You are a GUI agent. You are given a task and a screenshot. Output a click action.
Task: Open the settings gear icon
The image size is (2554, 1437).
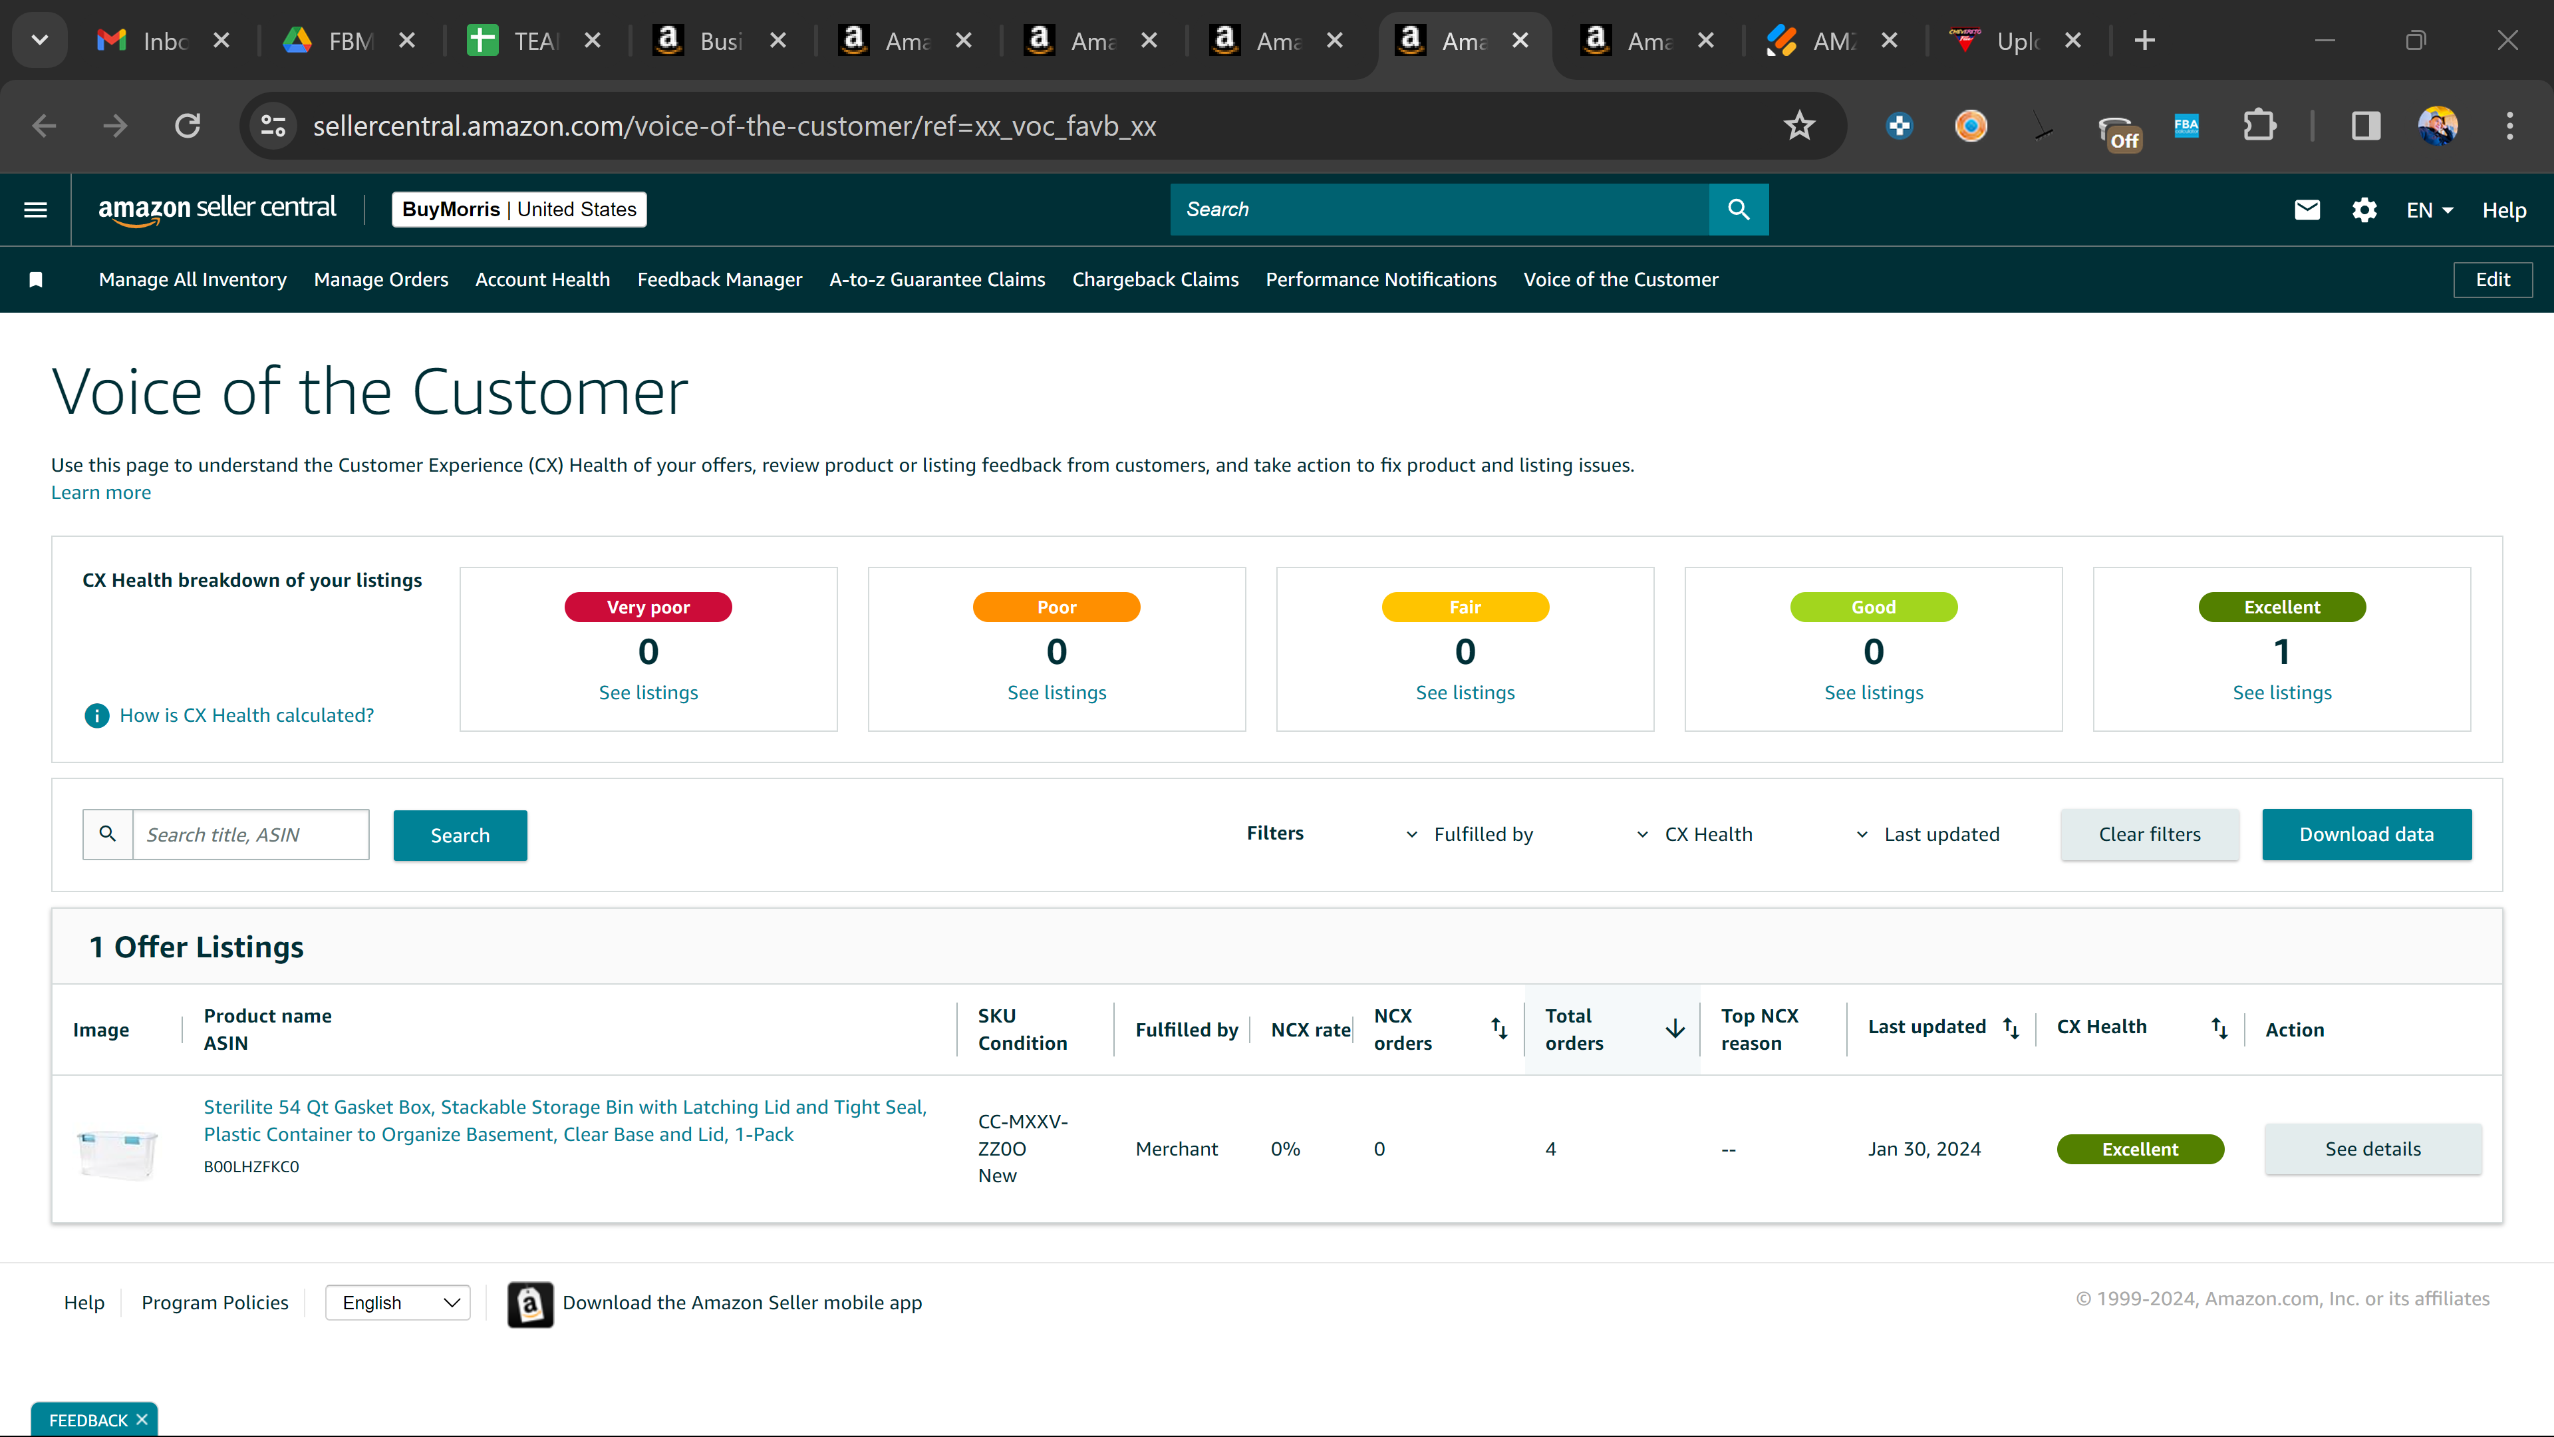[x=2364, y=210]
